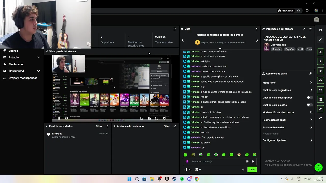Open Drops y recompensas menu item
Screen dimensions: 326x183
point(23,78)
